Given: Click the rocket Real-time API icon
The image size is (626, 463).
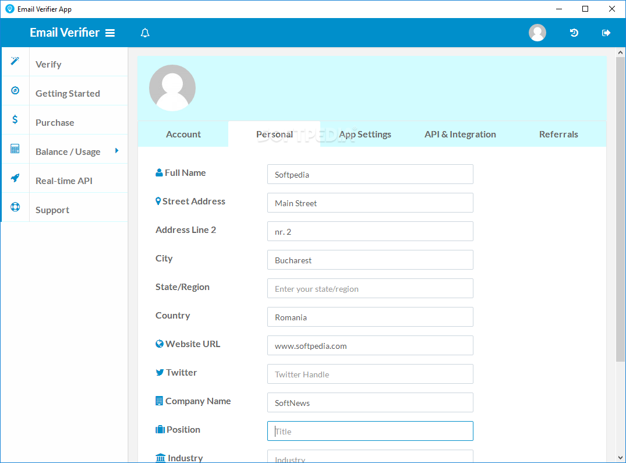Looking at the screenshot, I should [x=15, y=178].
